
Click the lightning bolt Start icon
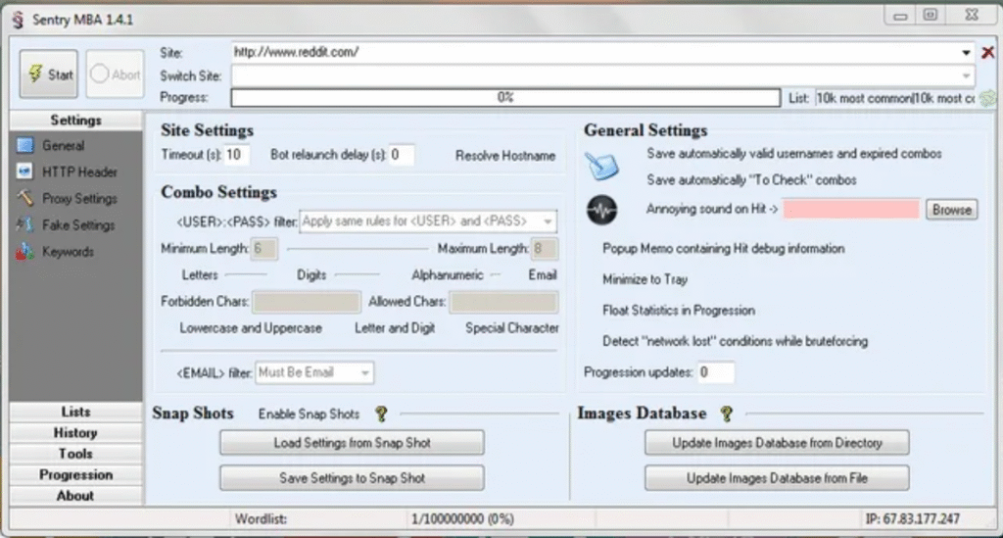click(35, 73)
